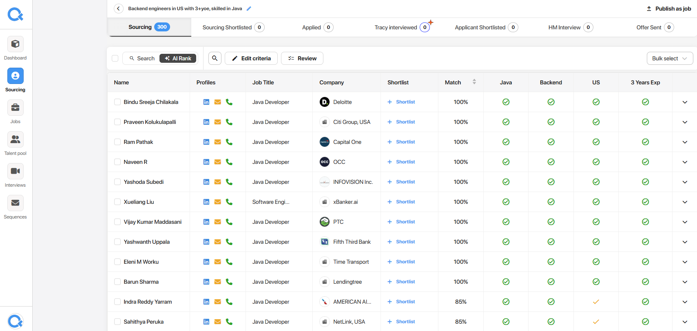Click the Edit criteria button

pyautogui.click(x=251, y=58)
